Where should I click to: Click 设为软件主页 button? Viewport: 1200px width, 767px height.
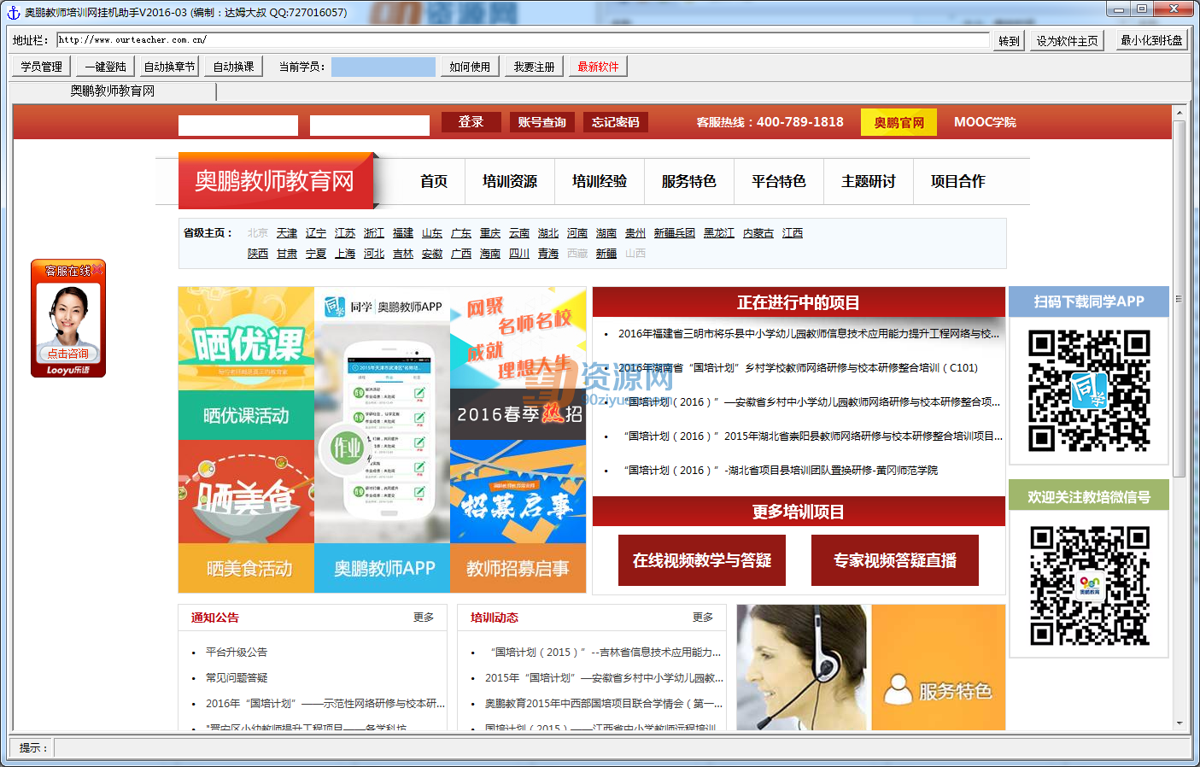click(1067, 40)
